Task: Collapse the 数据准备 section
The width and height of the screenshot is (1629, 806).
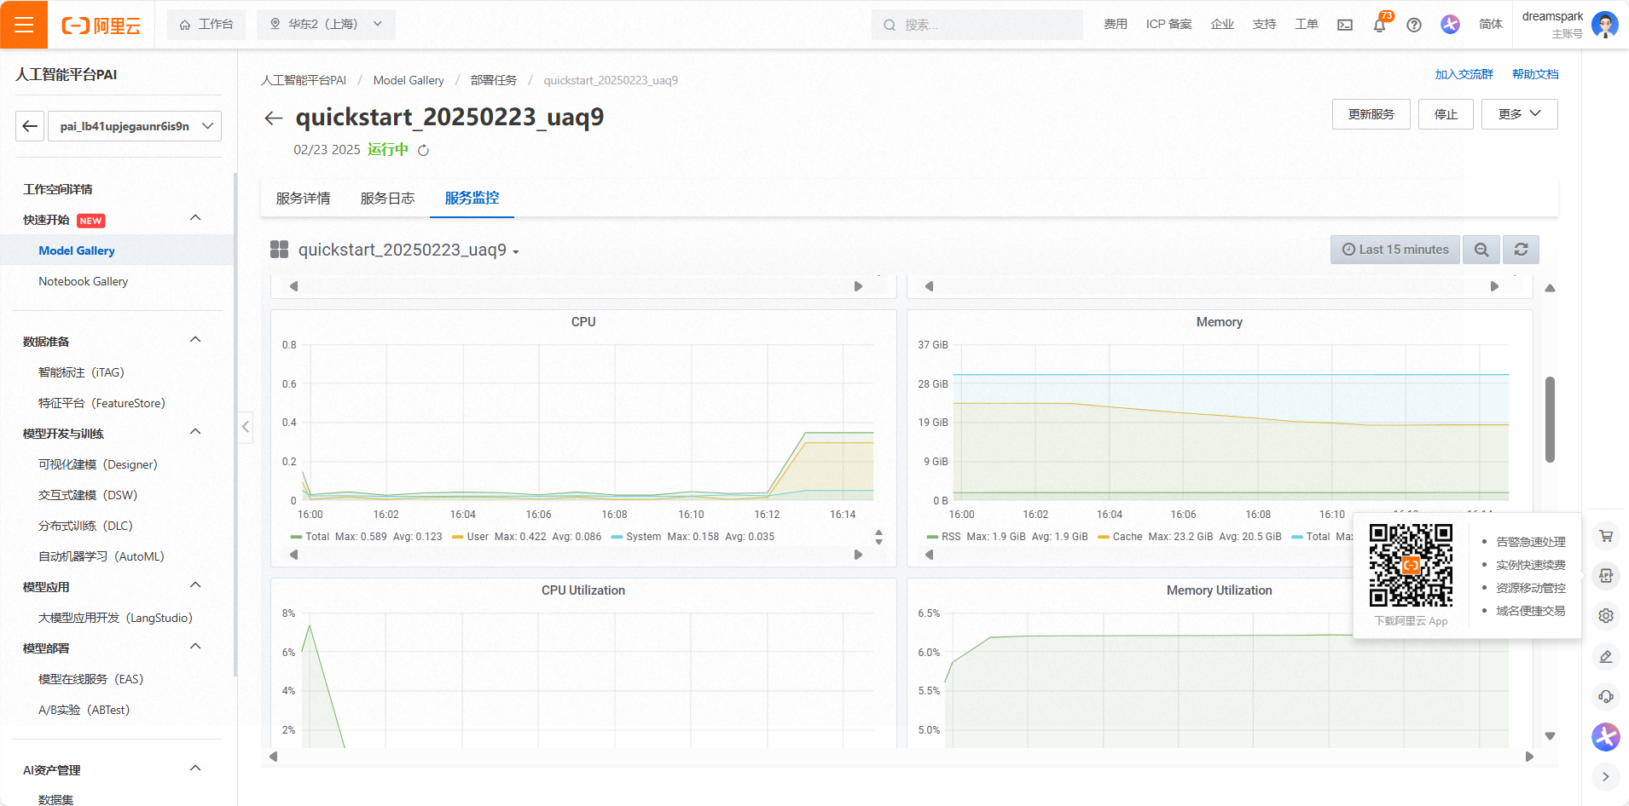Action: click(x=195, y=341)
